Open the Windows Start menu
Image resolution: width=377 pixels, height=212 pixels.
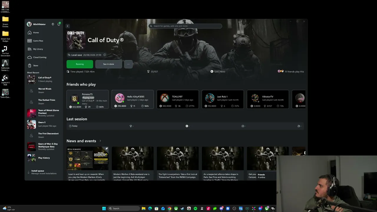pyautogui.click(x=104, y=208)
